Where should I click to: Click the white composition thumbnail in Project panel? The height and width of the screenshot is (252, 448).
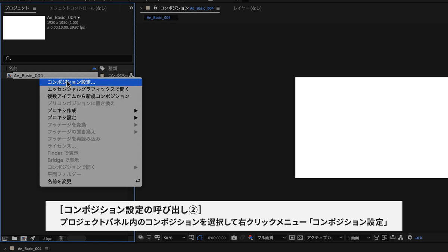(24, 28)
